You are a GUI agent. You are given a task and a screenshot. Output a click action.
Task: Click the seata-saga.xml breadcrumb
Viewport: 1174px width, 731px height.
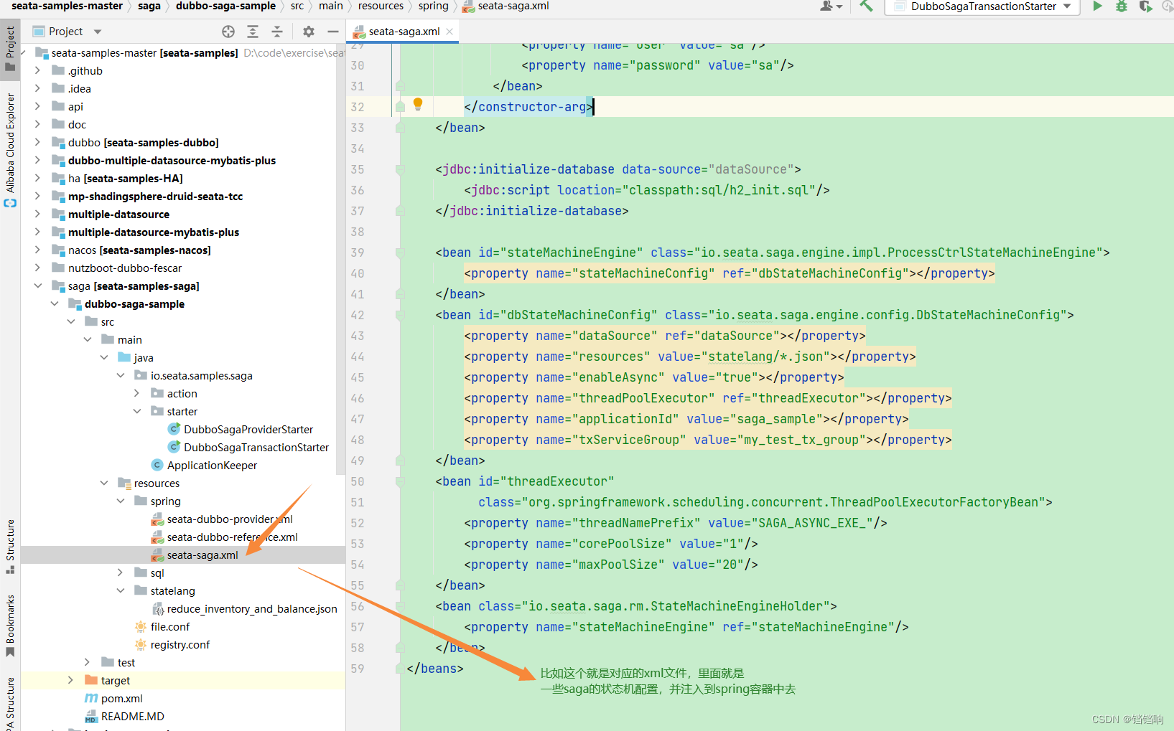click(513, 6)
